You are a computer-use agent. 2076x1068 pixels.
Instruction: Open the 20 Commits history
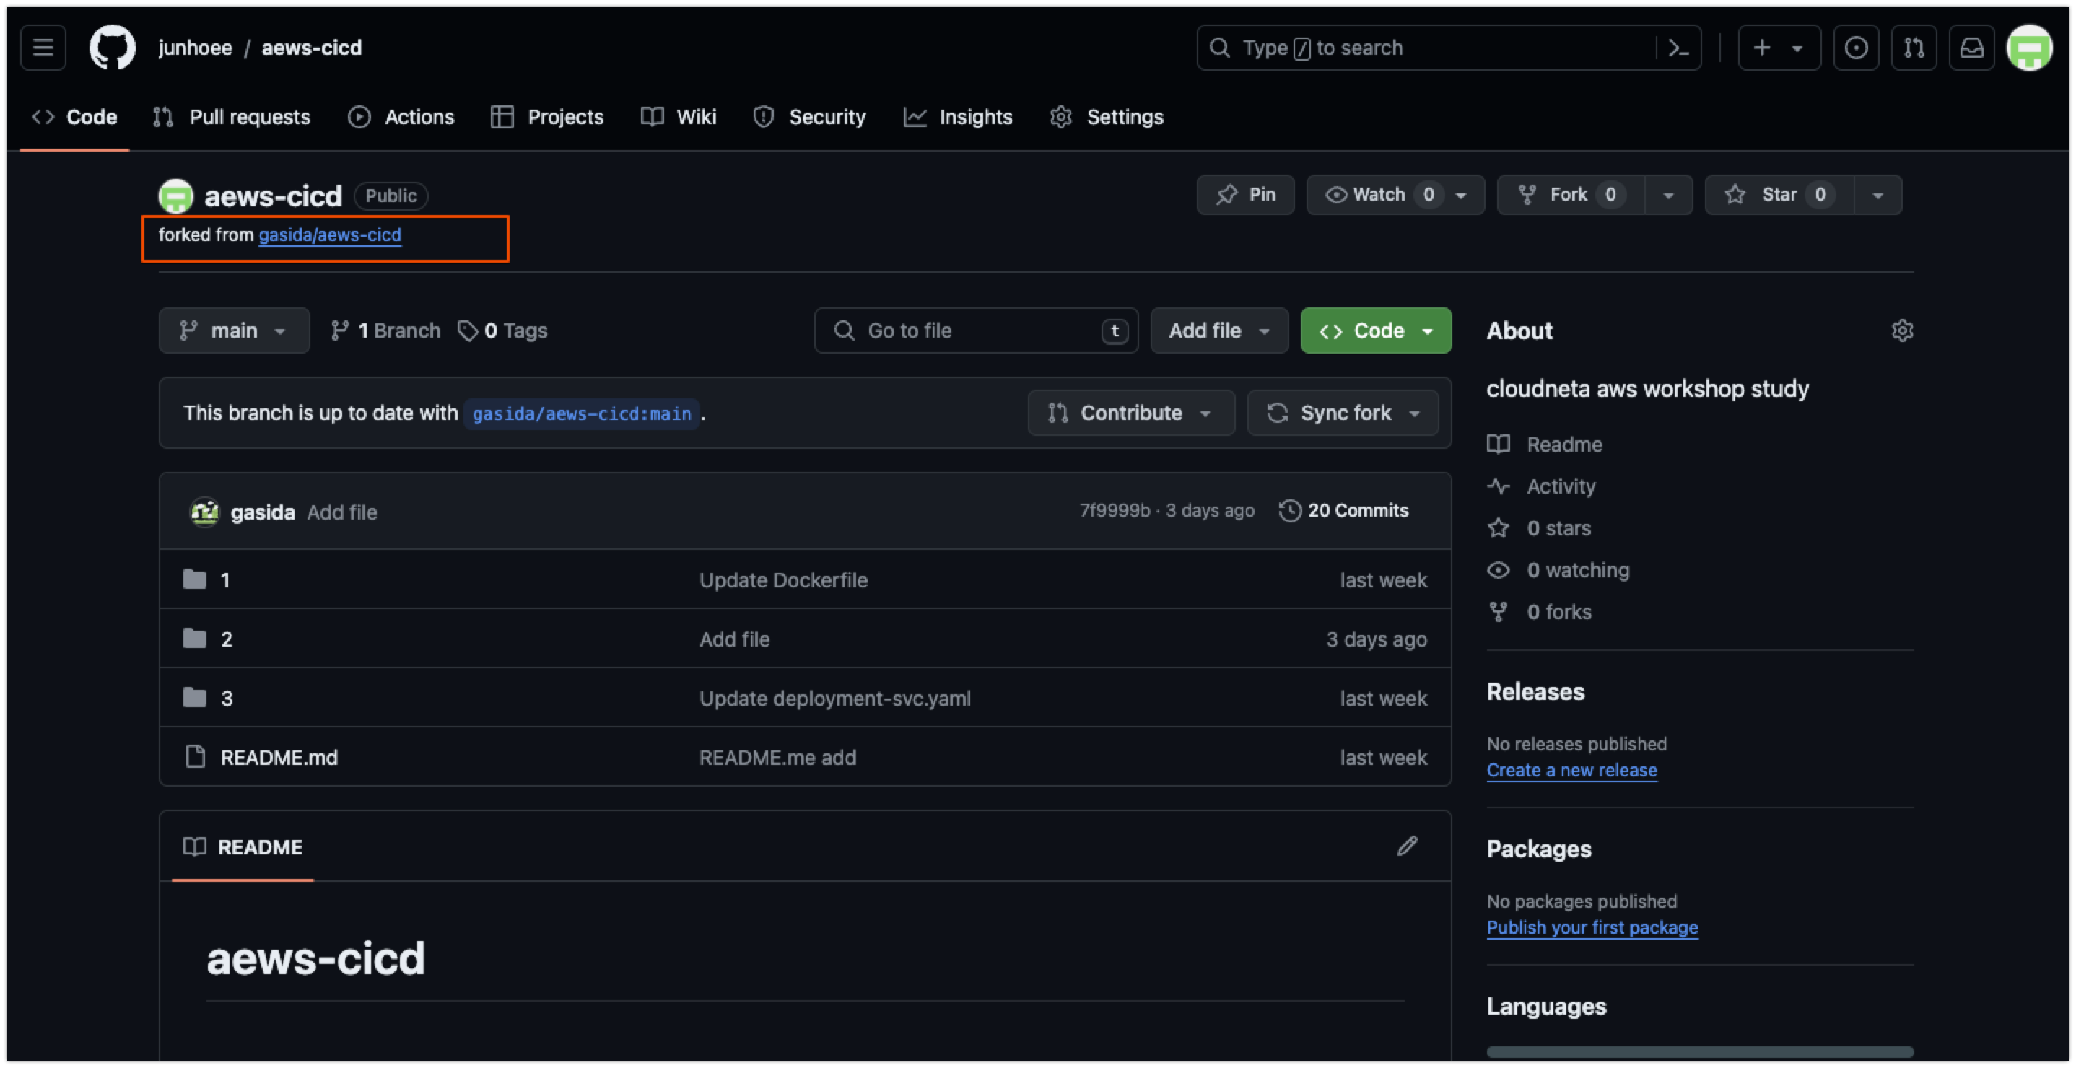1343,510
